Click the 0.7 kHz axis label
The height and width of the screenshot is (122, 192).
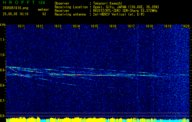(3, 101)
